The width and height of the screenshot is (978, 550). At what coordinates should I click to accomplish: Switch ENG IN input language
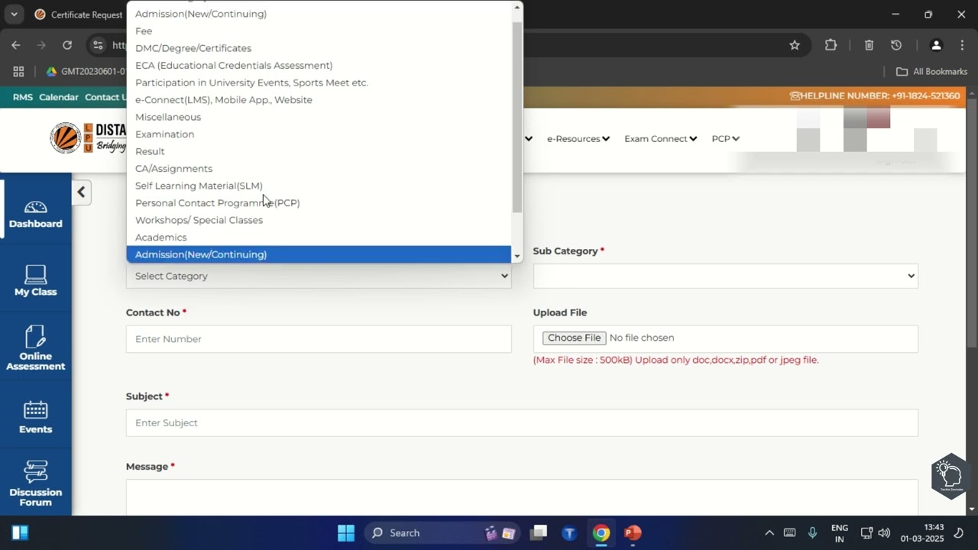coord(839,532)
